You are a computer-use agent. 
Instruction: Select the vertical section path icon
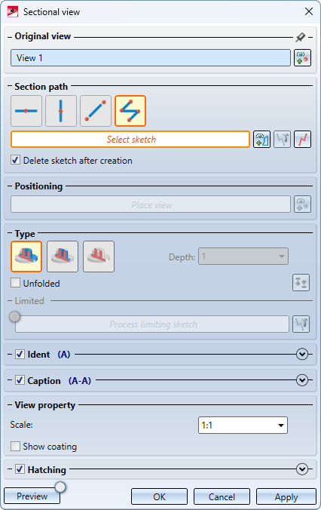61,111
